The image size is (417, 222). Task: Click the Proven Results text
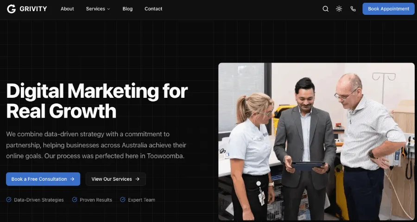tap(96, 200)
